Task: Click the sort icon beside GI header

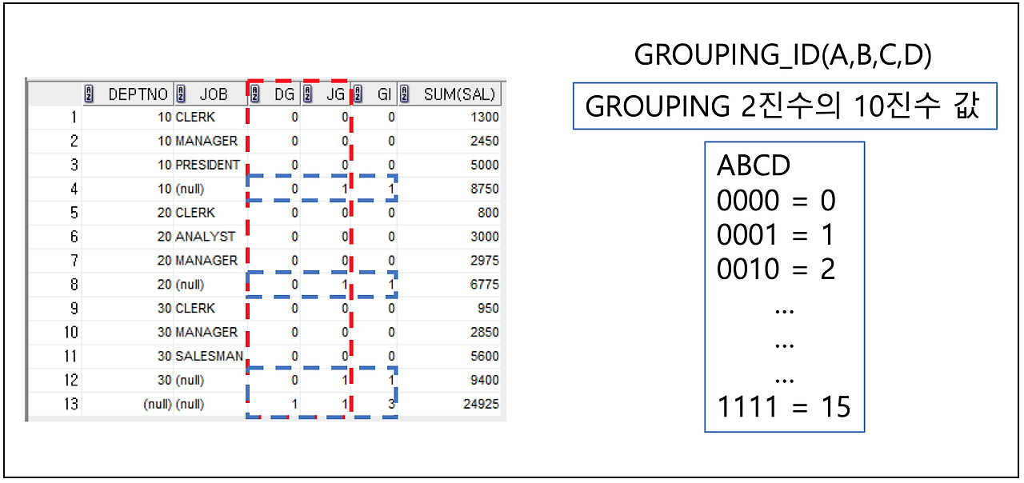Action: (357, 94)
